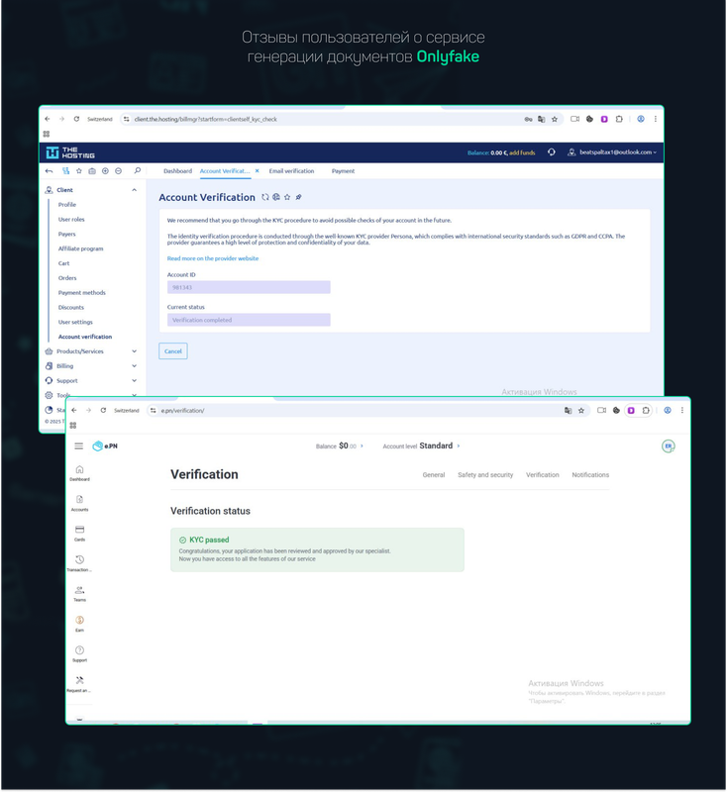Open the beatspaltax1@outlook.com account dropdown
This screenshot has width=727, height=792.
611,152
